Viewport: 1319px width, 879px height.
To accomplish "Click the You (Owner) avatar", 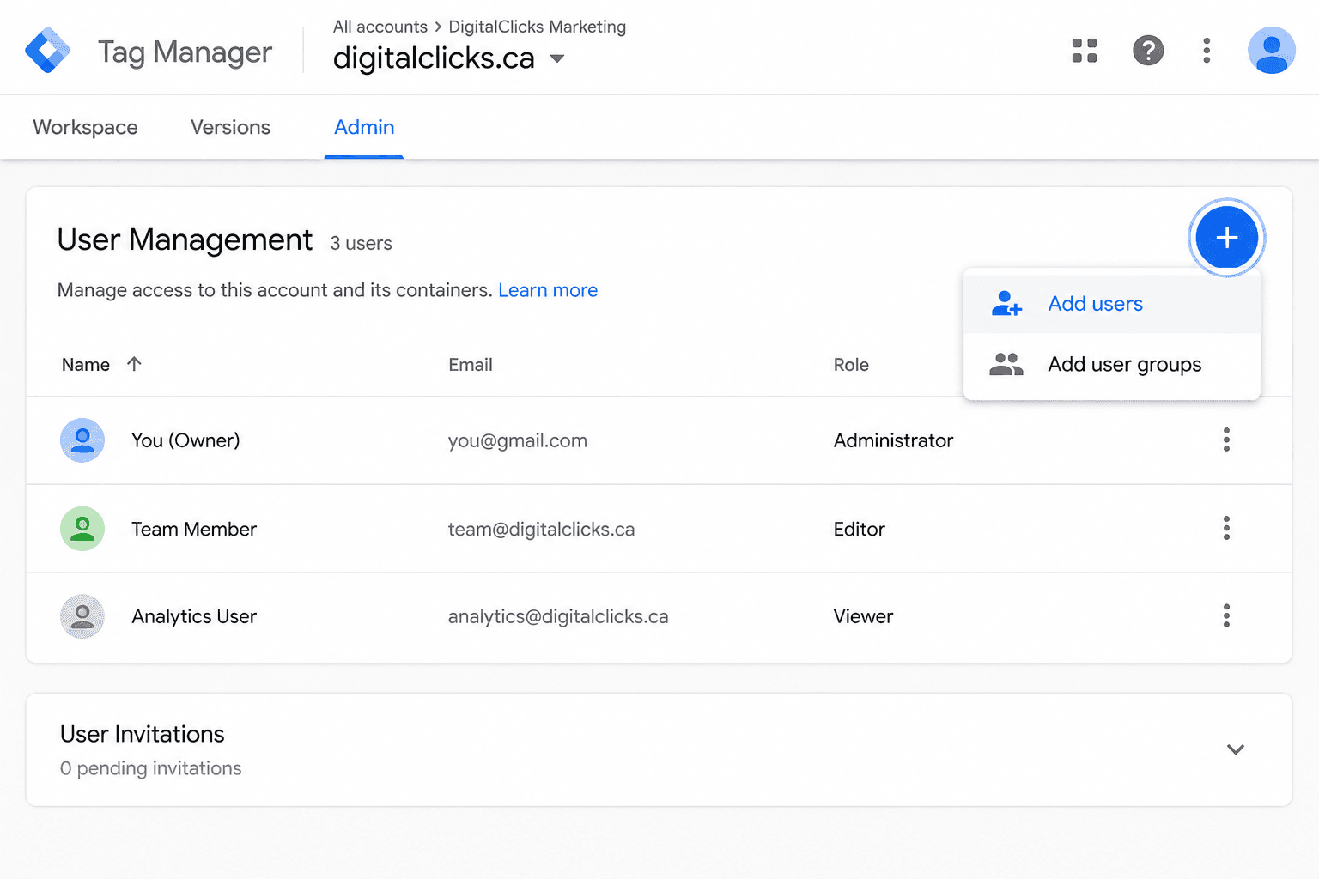I will pyautogui.click(x=82, y=440).
